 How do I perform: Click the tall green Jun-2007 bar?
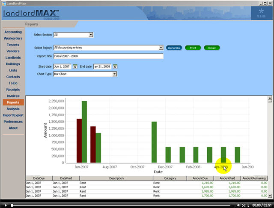[84, 132]
